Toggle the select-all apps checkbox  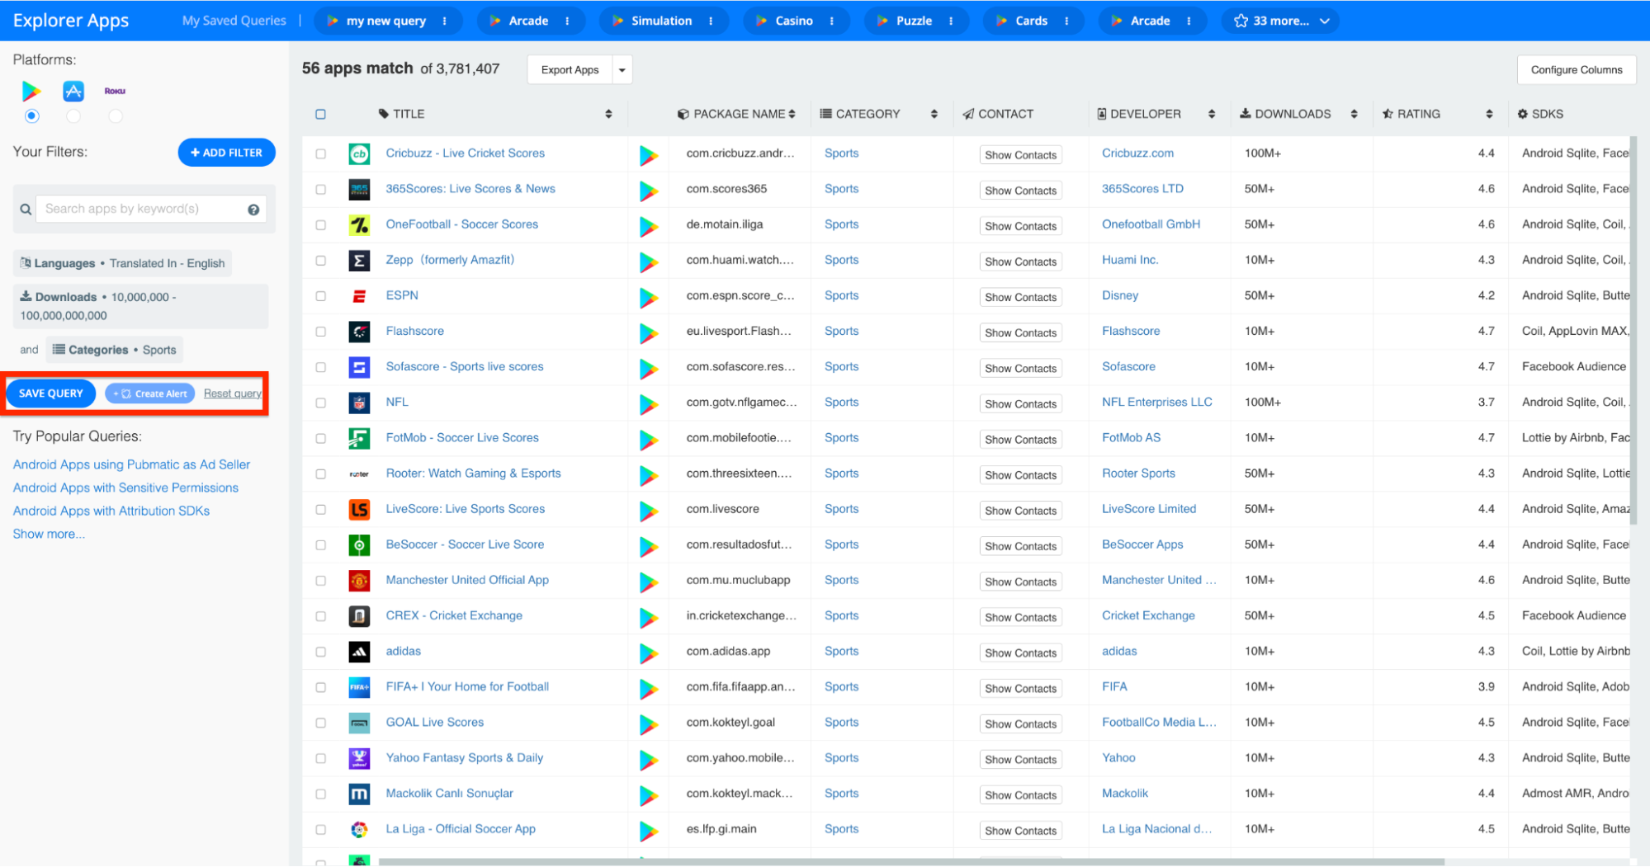[x=320, y=114]
